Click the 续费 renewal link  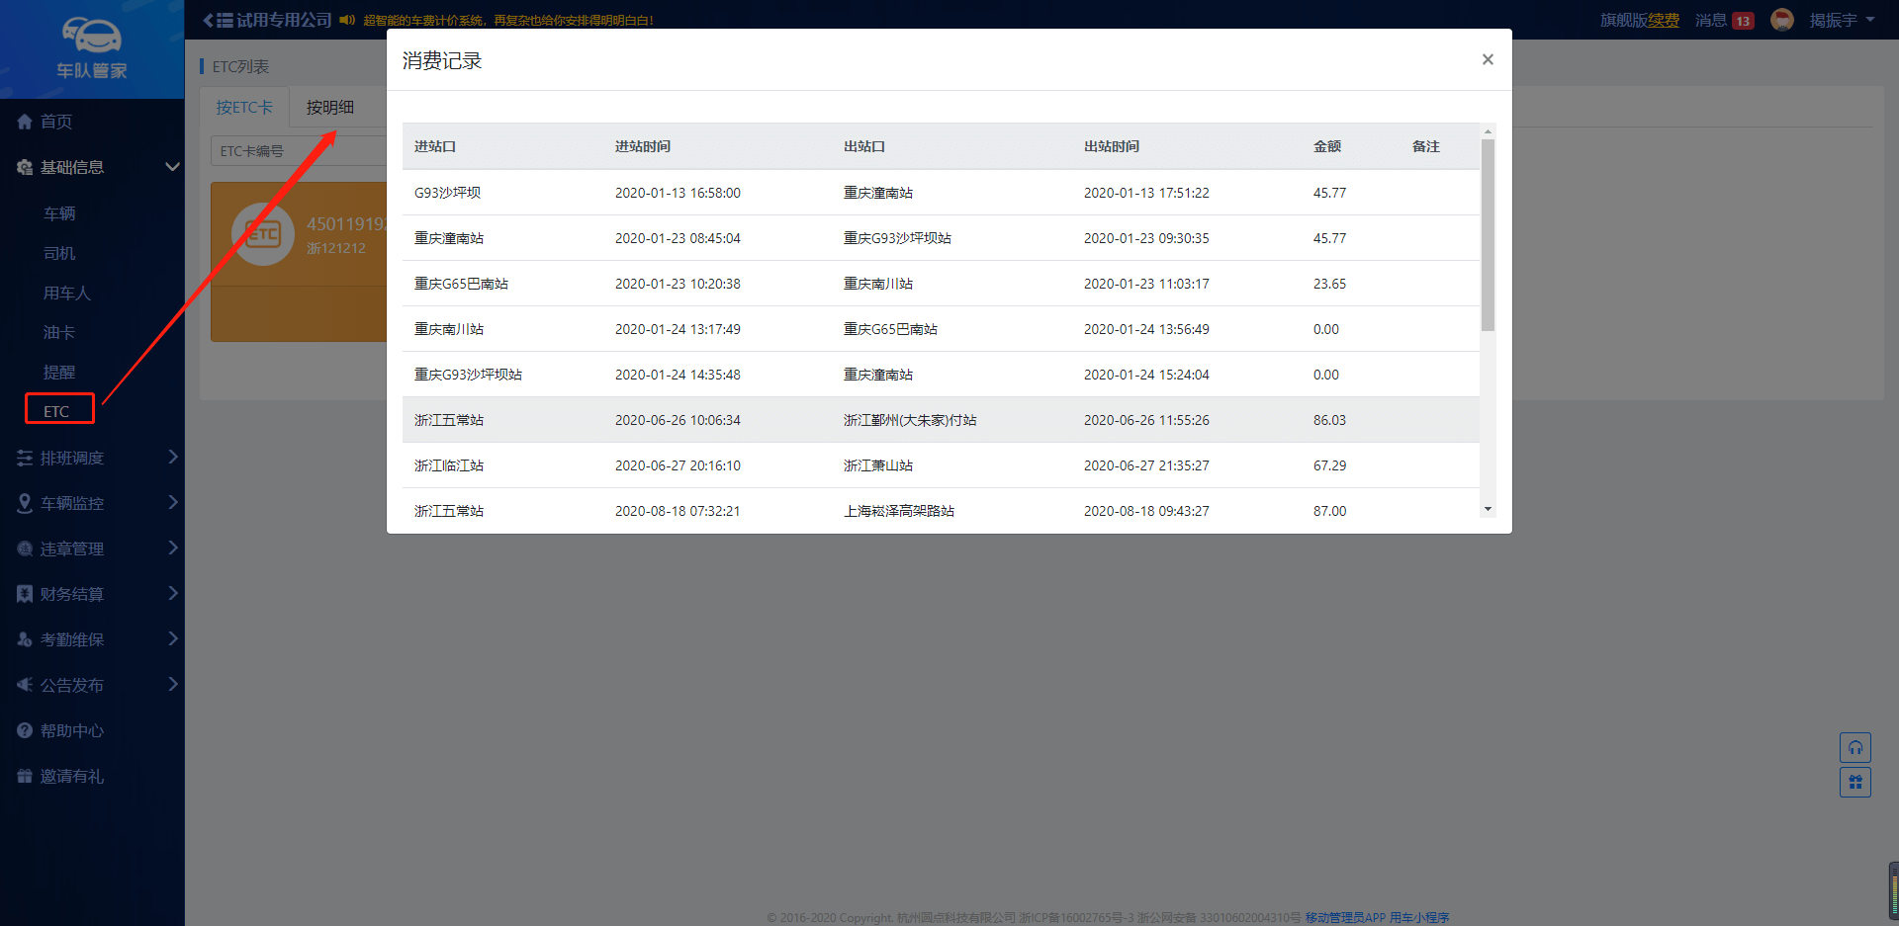click(1664, 20)
